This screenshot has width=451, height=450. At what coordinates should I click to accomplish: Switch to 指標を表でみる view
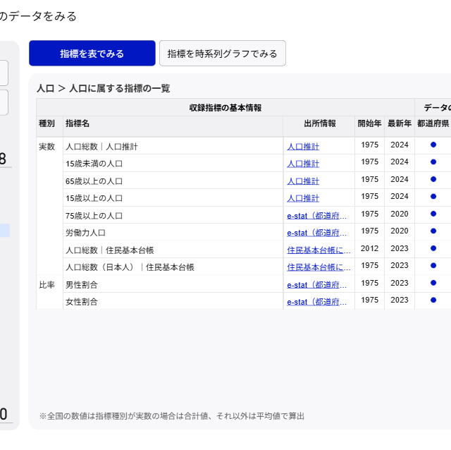92,54
